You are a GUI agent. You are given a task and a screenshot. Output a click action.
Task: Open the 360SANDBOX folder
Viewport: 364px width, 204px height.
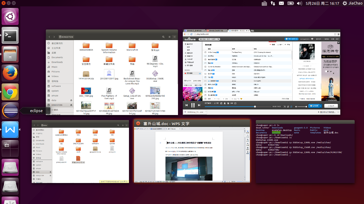point(86,46)
